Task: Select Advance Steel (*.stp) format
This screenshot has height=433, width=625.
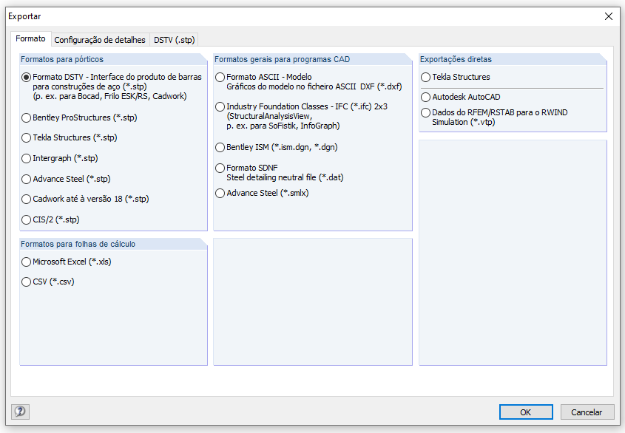Action: [27, 179]
